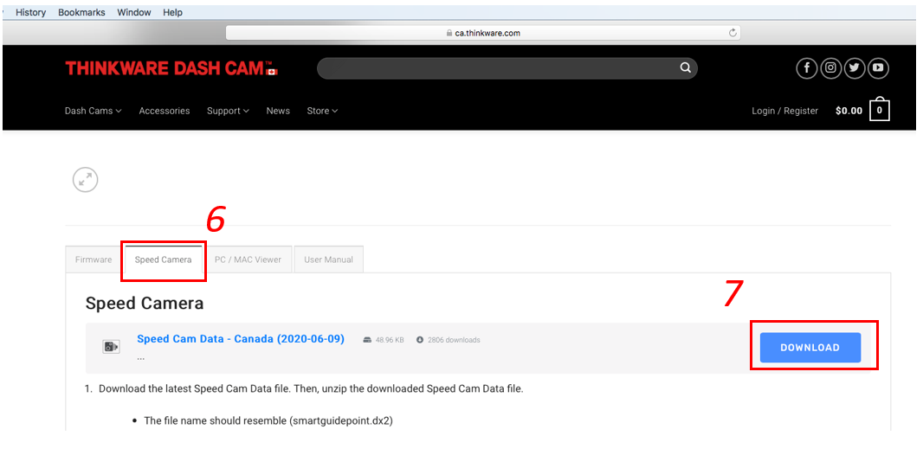Click the speed camera file icon
Image resolution: width=923 pixels, height=455 pixels.
click(x=111, y=347)
